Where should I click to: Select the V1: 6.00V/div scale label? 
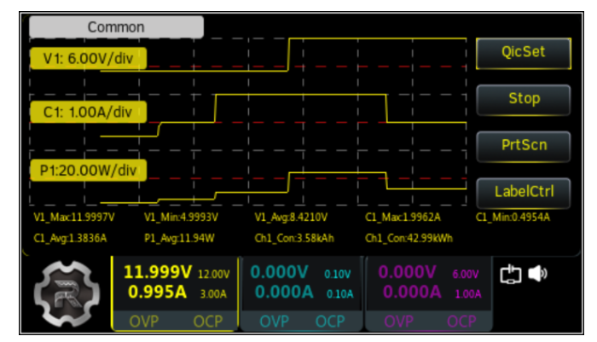pos(89,58)
